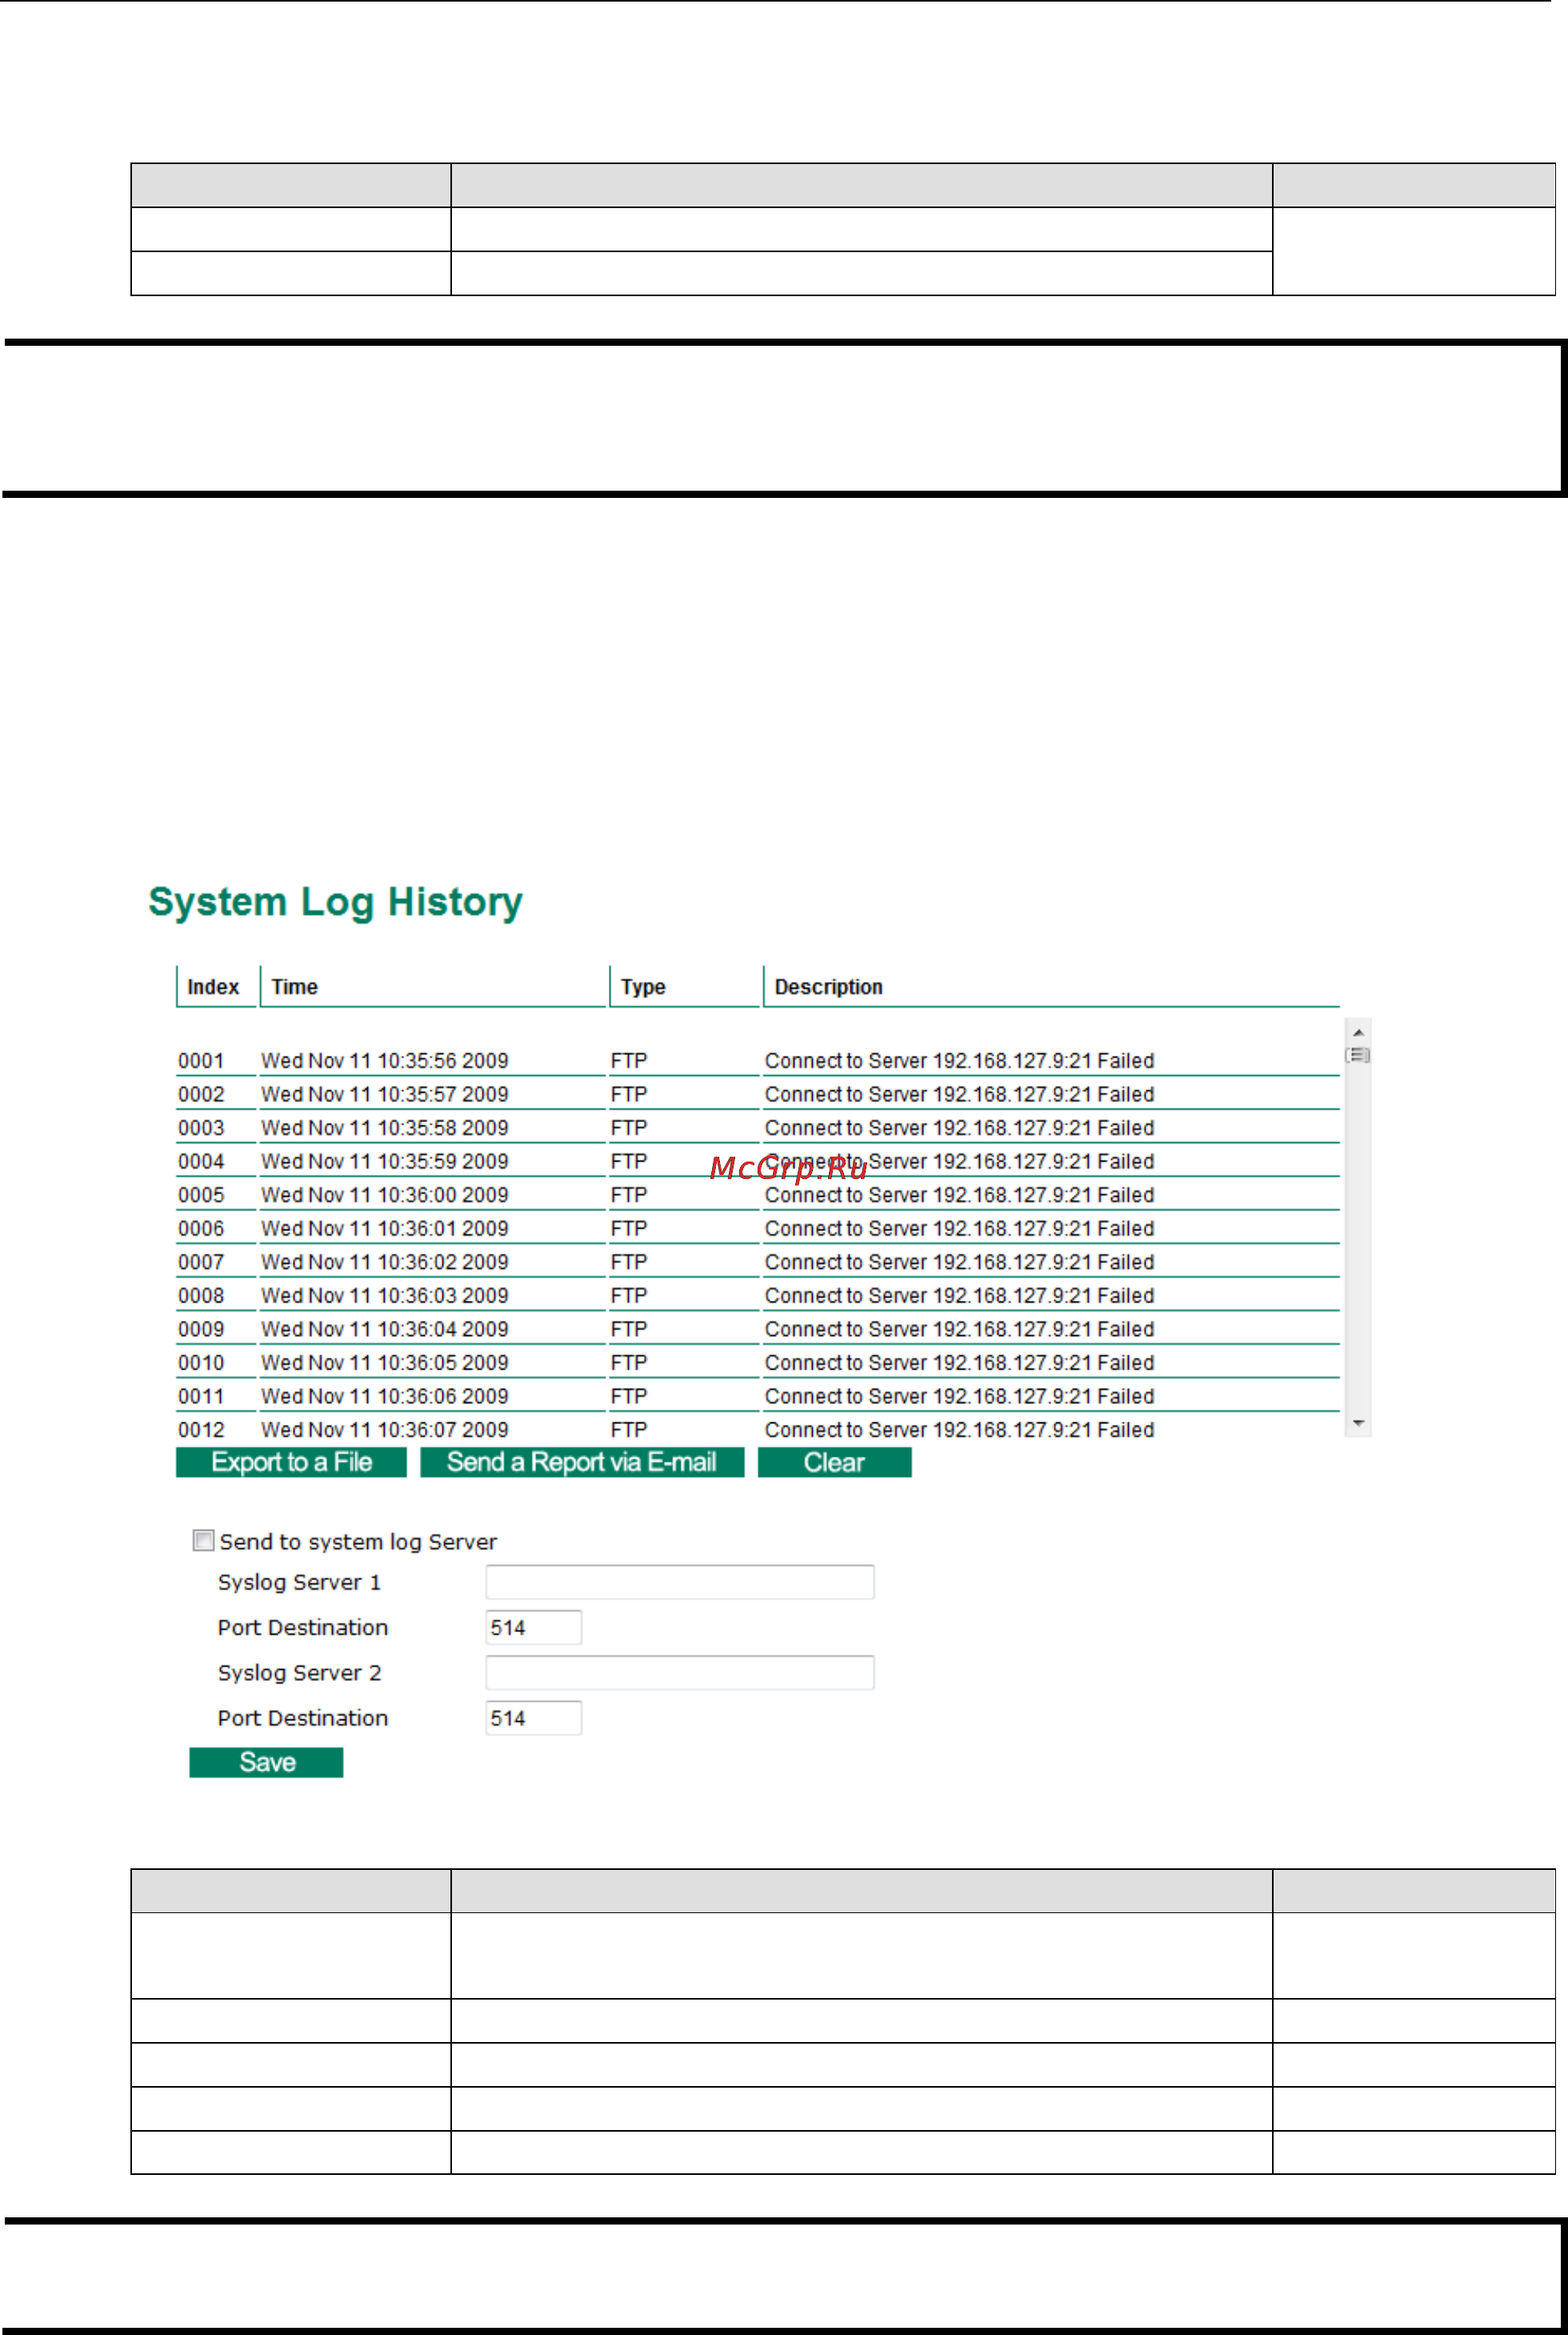Click Port Destination field under Syslog Server 2
Image resolution: width=1568 pixels, height=2335 pixels.
[533, 1717]
